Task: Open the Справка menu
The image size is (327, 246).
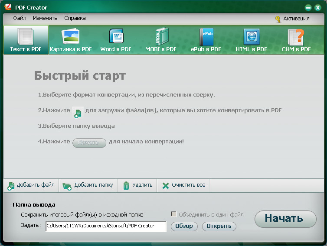Action: pyautogui.click(x=75, y=18)
